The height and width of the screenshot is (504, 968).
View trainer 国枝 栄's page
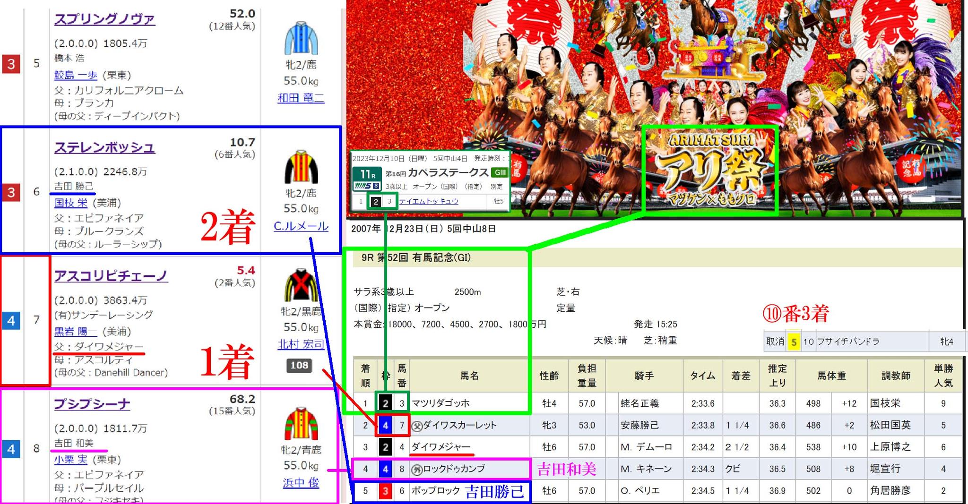point(71,203)
